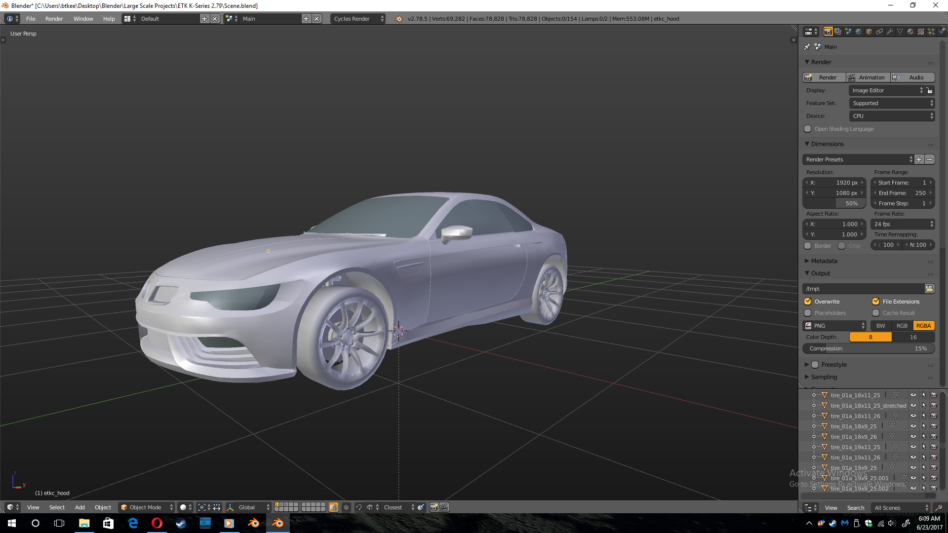Hide tire_01a_18x9_25 with its eye icon
The width and height of the screenshot is (948, 533).
(x=913, y=426)
